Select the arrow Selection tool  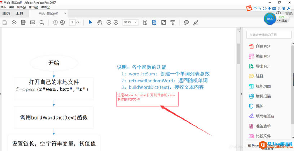click(x=91, y=22)
